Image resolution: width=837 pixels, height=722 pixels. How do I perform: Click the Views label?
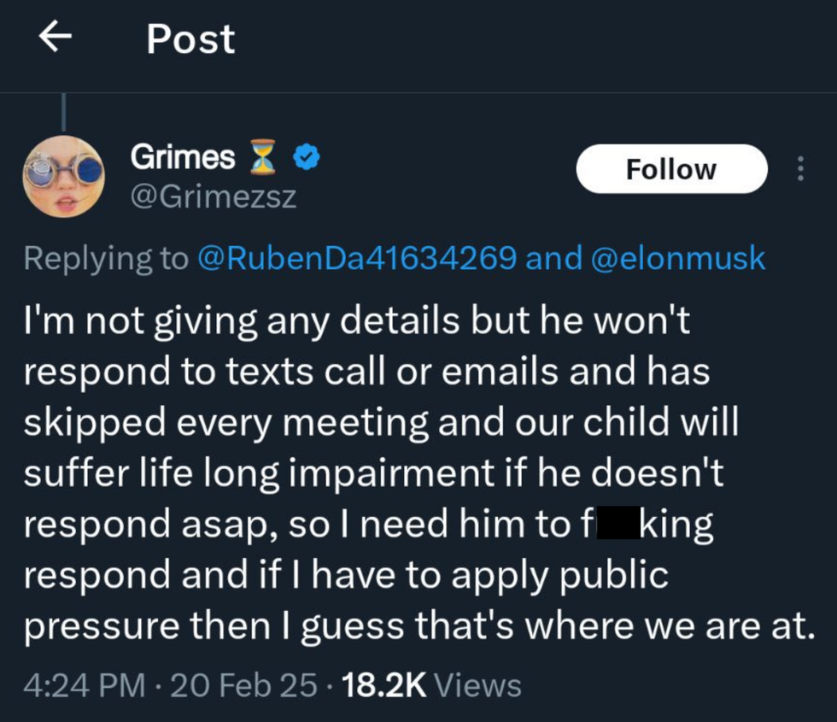tap(478, 685)
